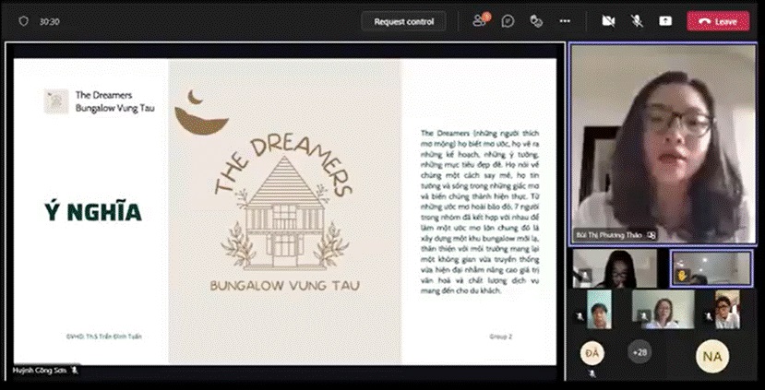Click presenter name Huỳnh Công Sơn
Screen dimensions: 765x390
tap(39, 369)
